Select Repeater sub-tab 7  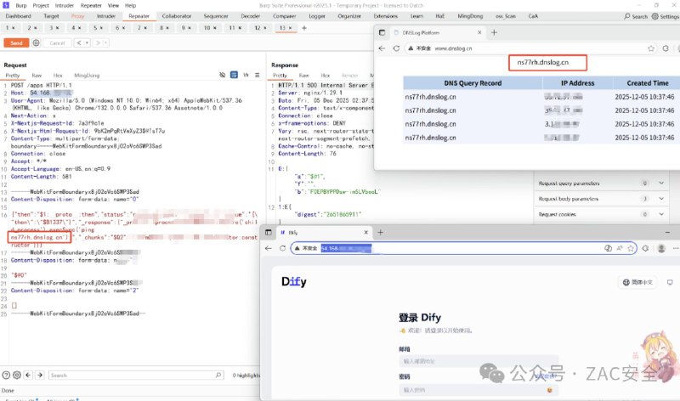pyautogui.click(x=142, y=28)
